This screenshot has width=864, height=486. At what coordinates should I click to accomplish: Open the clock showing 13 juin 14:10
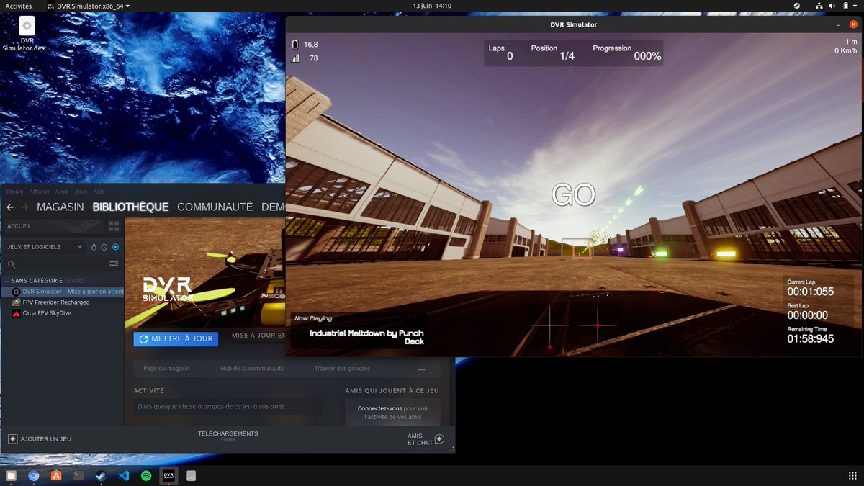point(432,6)
